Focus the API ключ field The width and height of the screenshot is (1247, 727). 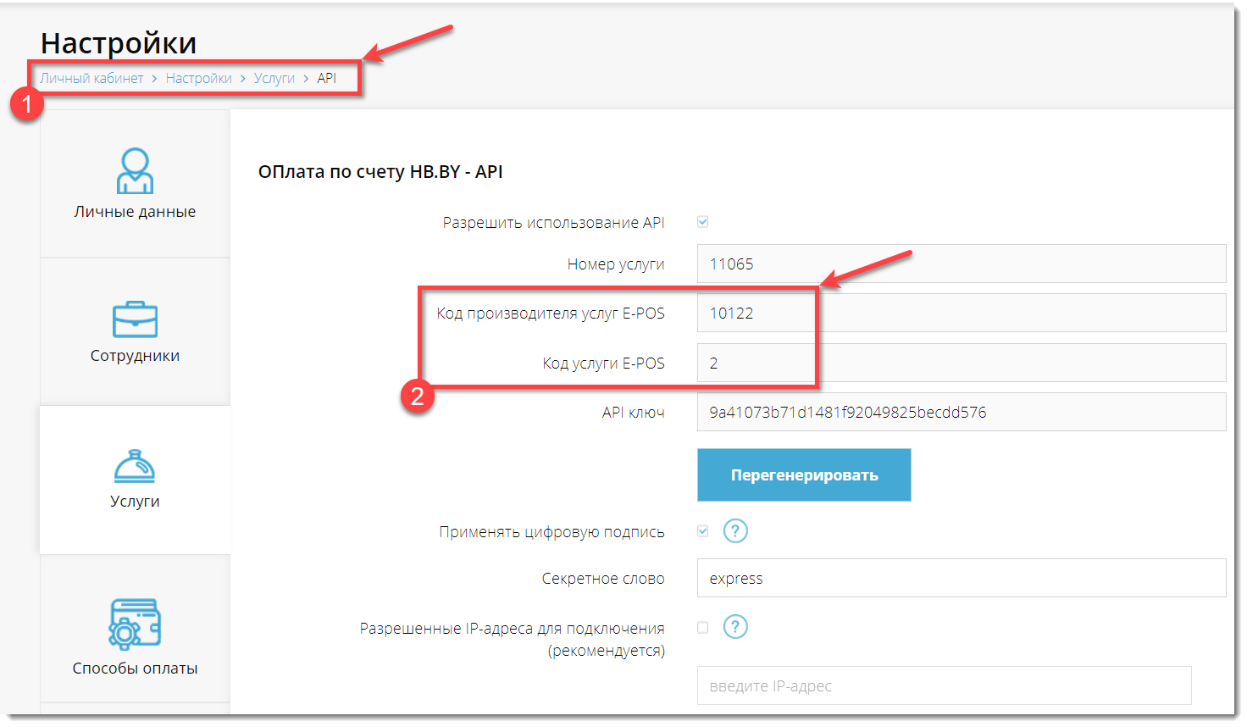(962, 412)
